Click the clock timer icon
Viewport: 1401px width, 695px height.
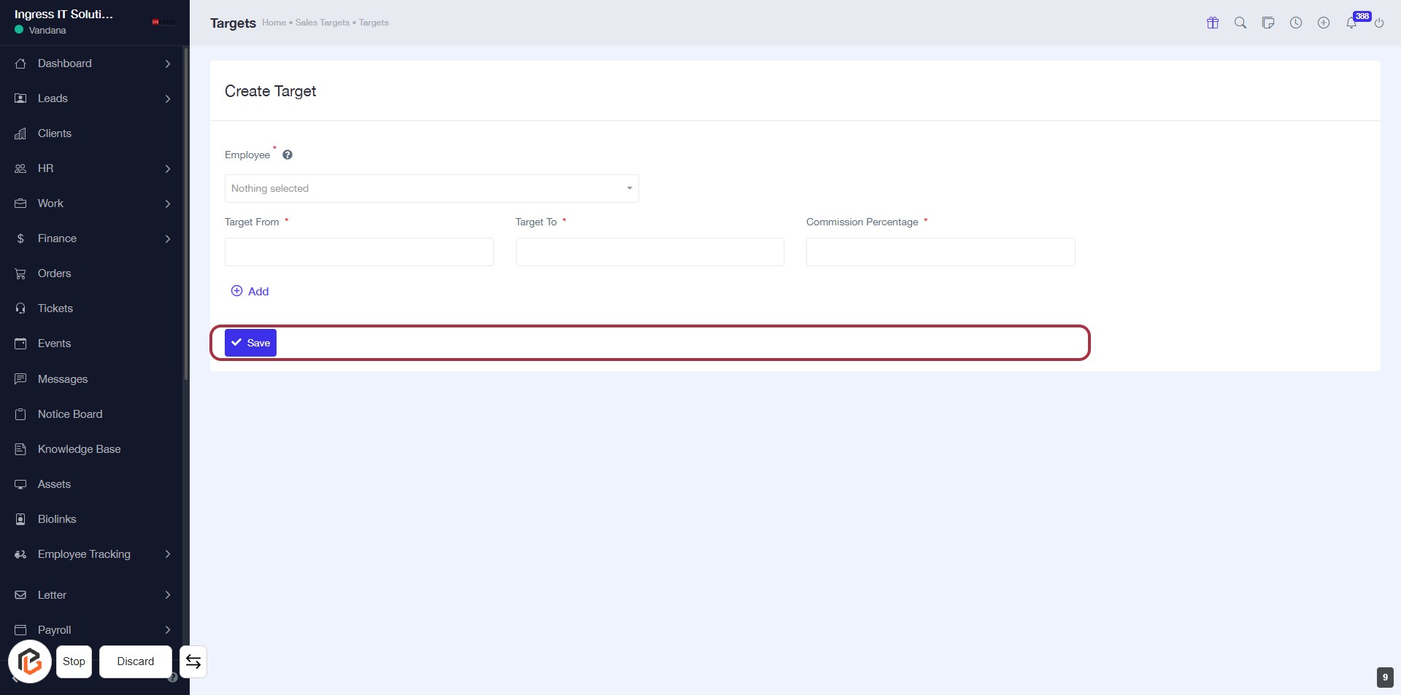1296,23
